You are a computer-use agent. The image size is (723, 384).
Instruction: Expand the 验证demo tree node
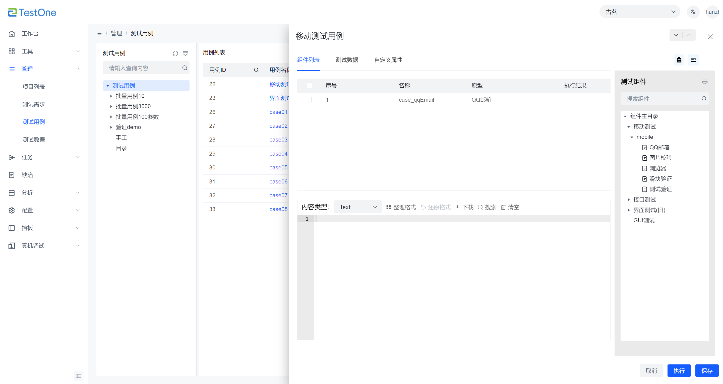111,127
